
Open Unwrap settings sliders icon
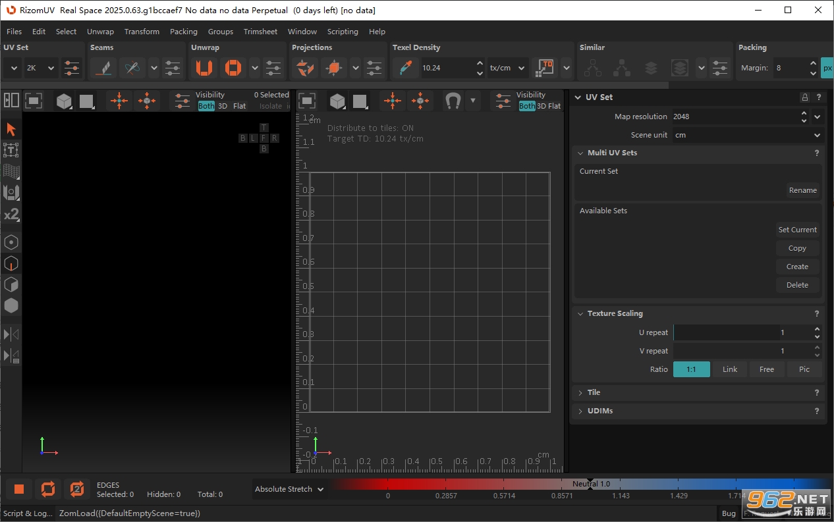273,68
